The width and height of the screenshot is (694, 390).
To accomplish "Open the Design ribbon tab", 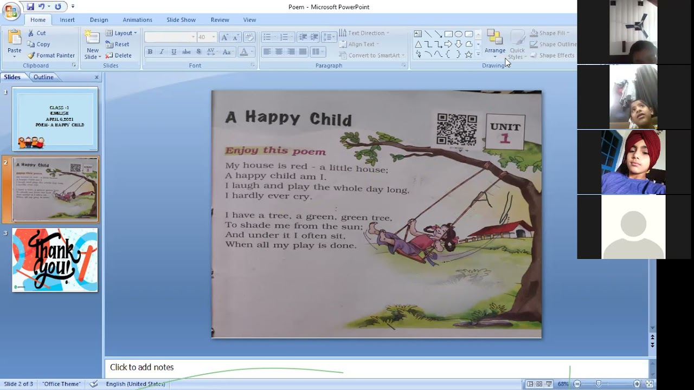I will click(x=99, y=20).
